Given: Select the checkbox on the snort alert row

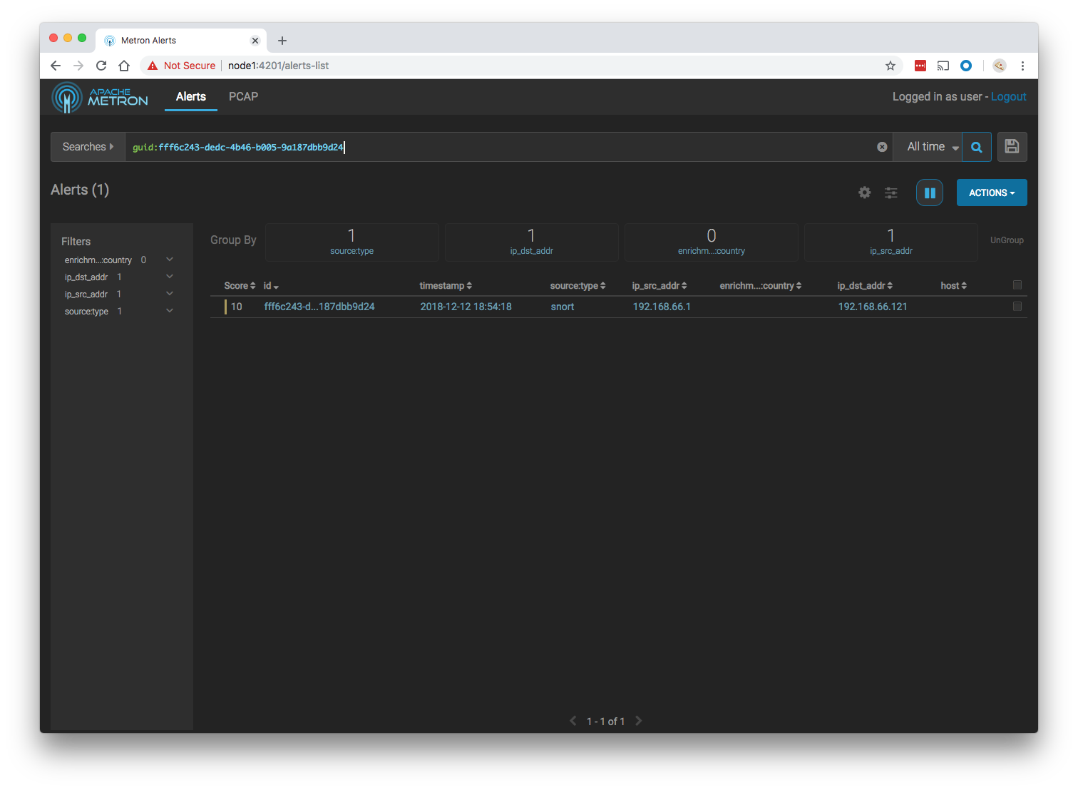Looking at the screenshot, I should tap(1017, 307).
